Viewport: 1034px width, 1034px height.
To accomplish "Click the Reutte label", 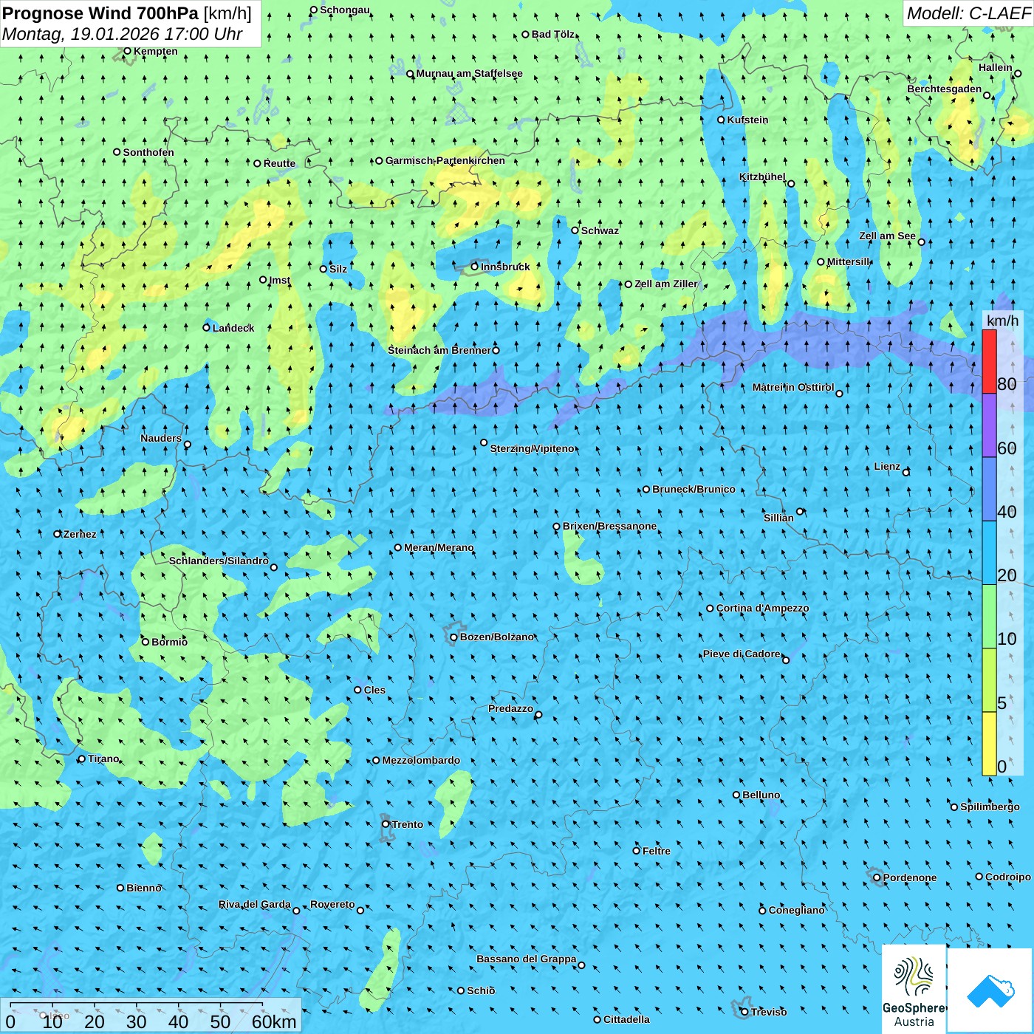I will point(279,163).
